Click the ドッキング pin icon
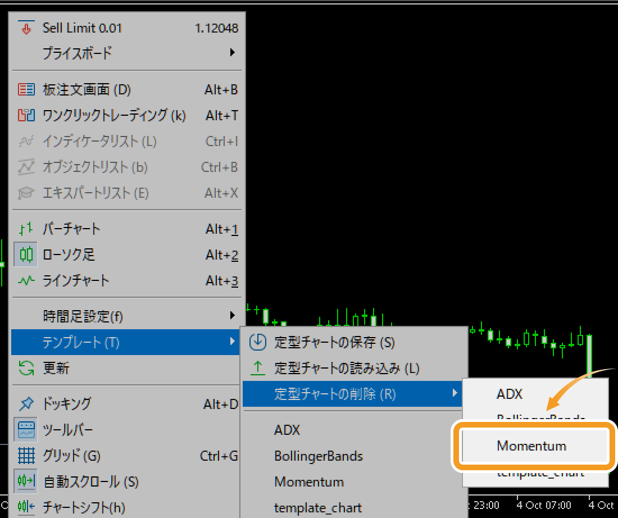This screenshot has height=518, width=618. tap(26, 403)
